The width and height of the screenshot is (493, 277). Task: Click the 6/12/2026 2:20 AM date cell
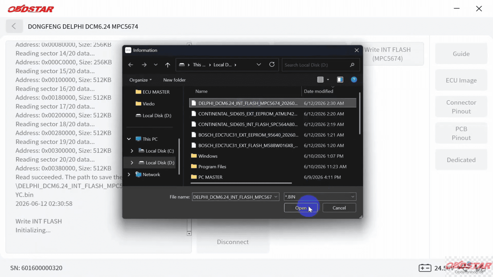tap(324, 114)
